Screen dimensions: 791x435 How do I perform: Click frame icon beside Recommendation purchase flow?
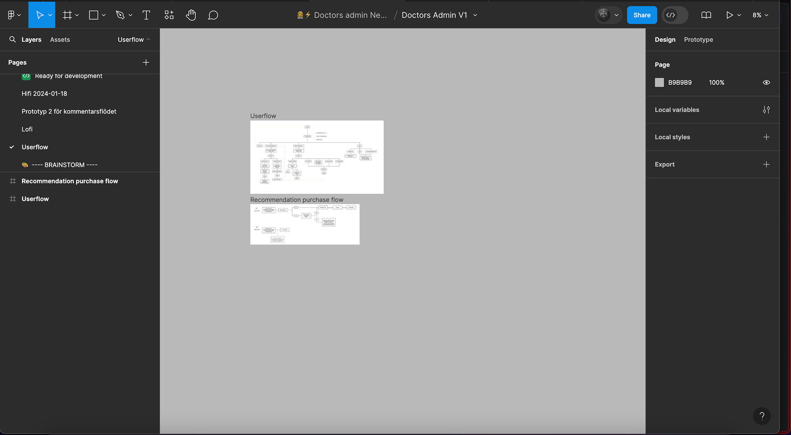[13, 181]
